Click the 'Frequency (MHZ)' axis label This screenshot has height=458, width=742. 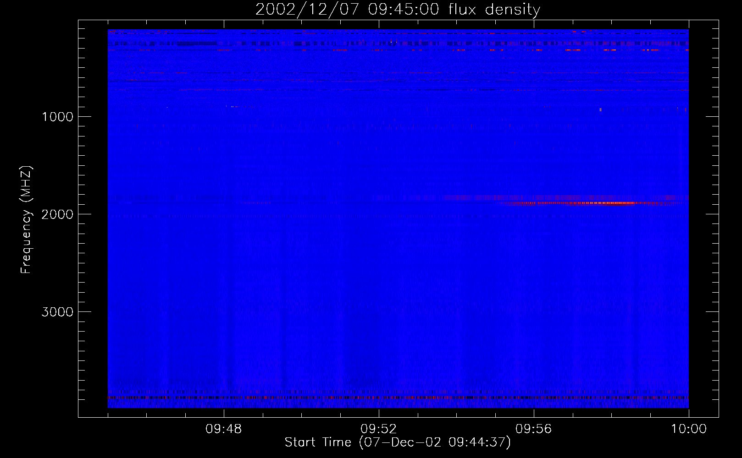coord(26,220)
